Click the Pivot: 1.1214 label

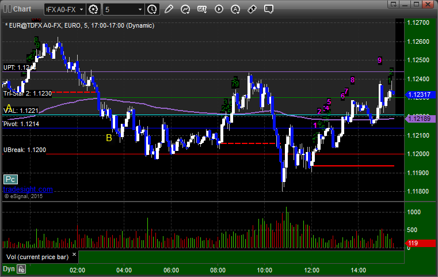coord(21,124)
